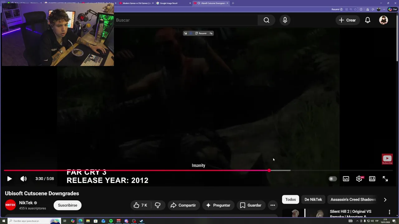
Task: Open the browser three-dot settings menu
Action: [384, 9]
